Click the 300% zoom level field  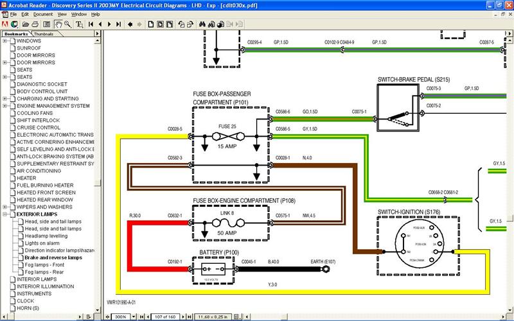pos(121,317)
